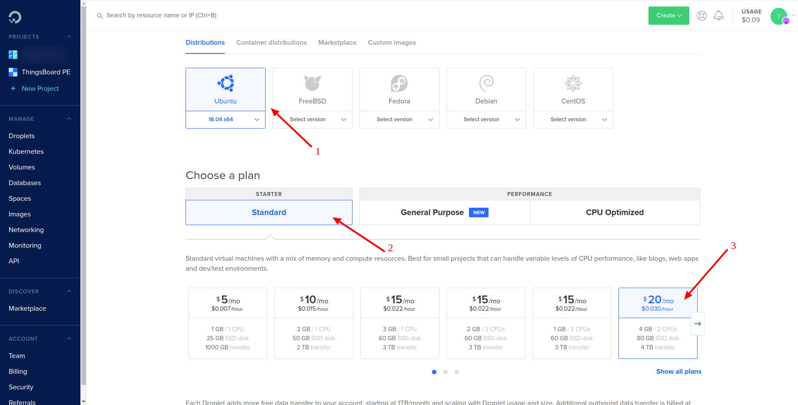Open CentOS Select version dropdown
This screenshot has height=405, width=798.
click(x=573, y=120)
